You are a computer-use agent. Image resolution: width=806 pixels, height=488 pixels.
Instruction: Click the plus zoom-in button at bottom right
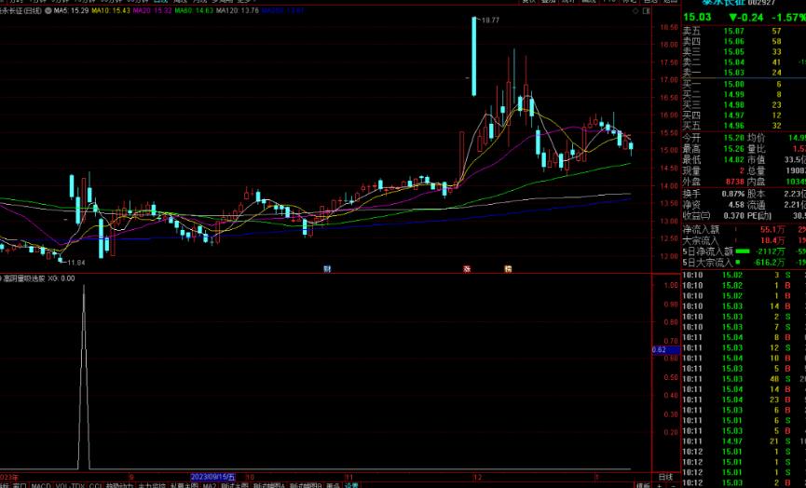click(660, 486)
